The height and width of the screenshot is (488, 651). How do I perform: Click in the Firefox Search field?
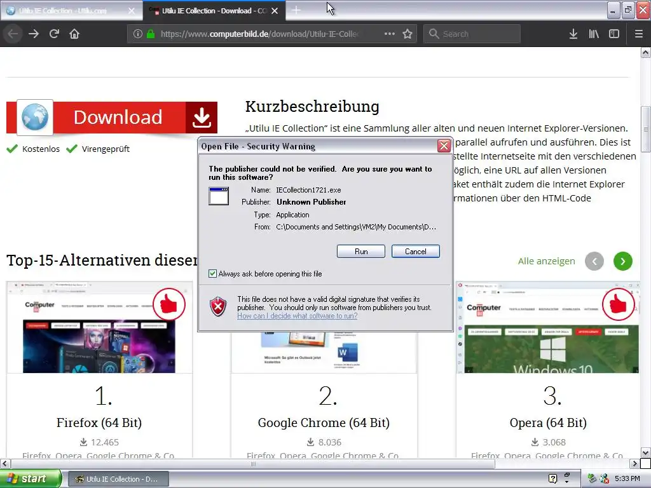472,34
